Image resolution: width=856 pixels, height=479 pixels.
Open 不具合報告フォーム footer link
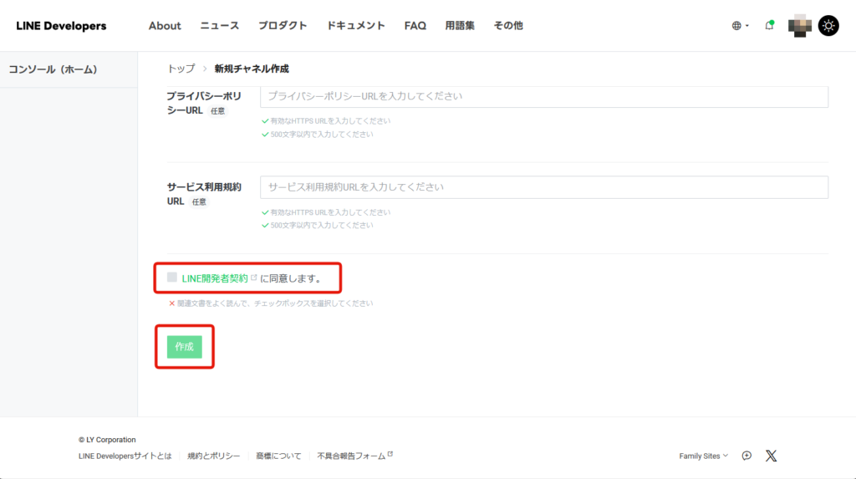(x=354, y=456)
